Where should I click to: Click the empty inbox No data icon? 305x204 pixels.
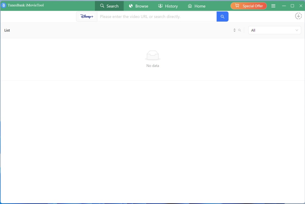(x=152, y=55)
